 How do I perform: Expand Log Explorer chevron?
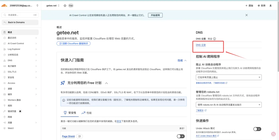(36, 49)
